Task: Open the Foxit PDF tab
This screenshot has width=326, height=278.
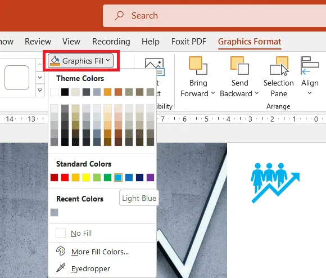Action: pyautogui.click(x=189, y=42)
